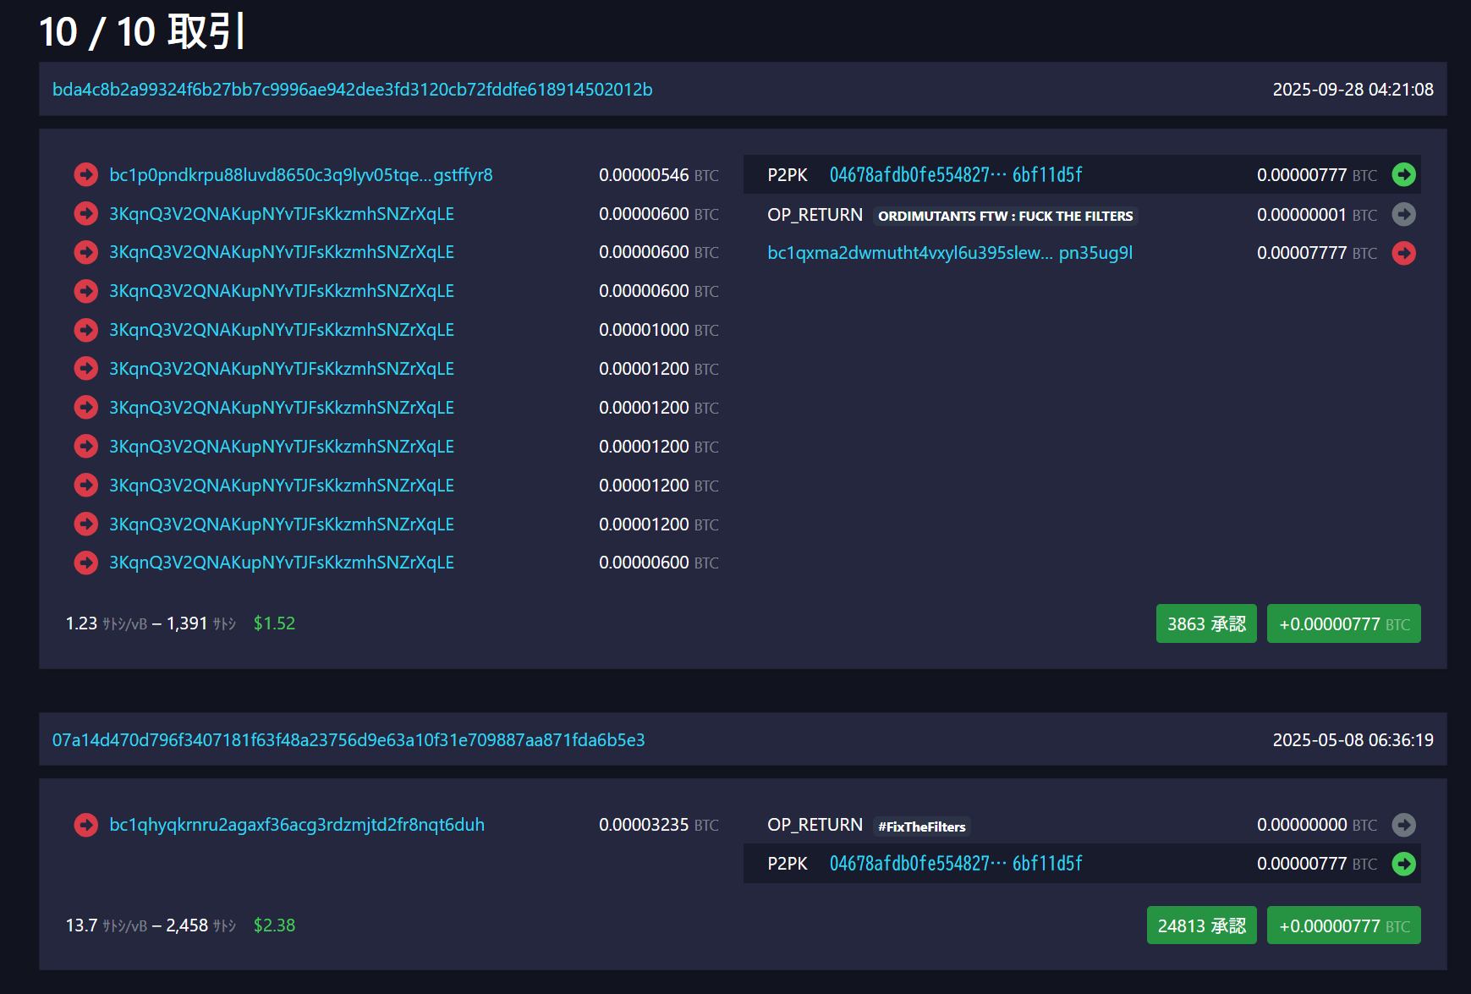
Task: Click the gray arrow on the ORDIMUTANTS OP_RETURN output
Action: [x=1403, y=215]
